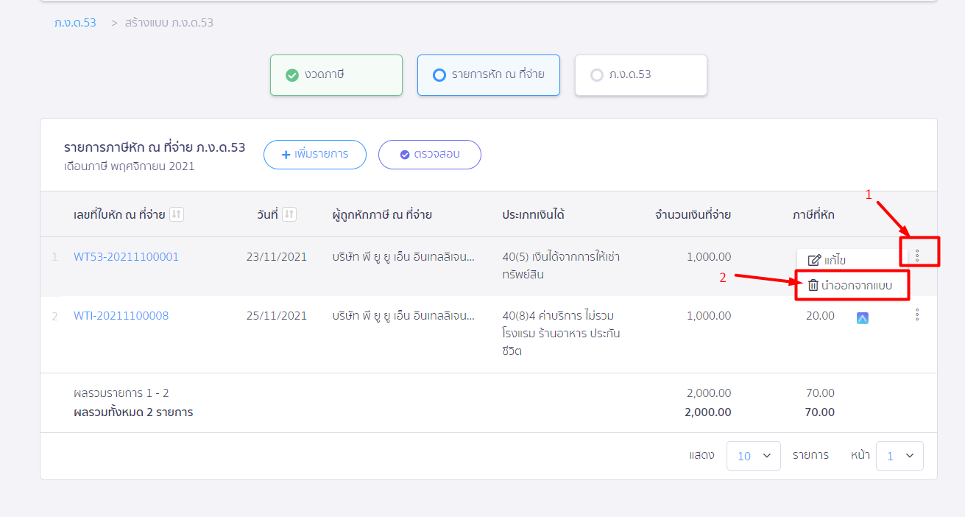This screenshot has width=965, height=517.
Task: Open the three-dot actions menu on row 1
Action: (x=917, y=252)
